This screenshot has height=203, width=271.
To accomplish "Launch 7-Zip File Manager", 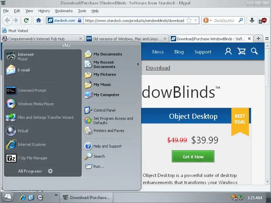I will click(x=43, y=158).
